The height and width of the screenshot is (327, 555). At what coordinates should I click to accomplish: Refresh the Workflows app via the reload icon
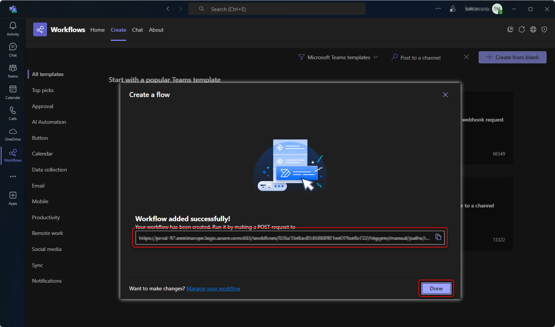tap(522, 29)
